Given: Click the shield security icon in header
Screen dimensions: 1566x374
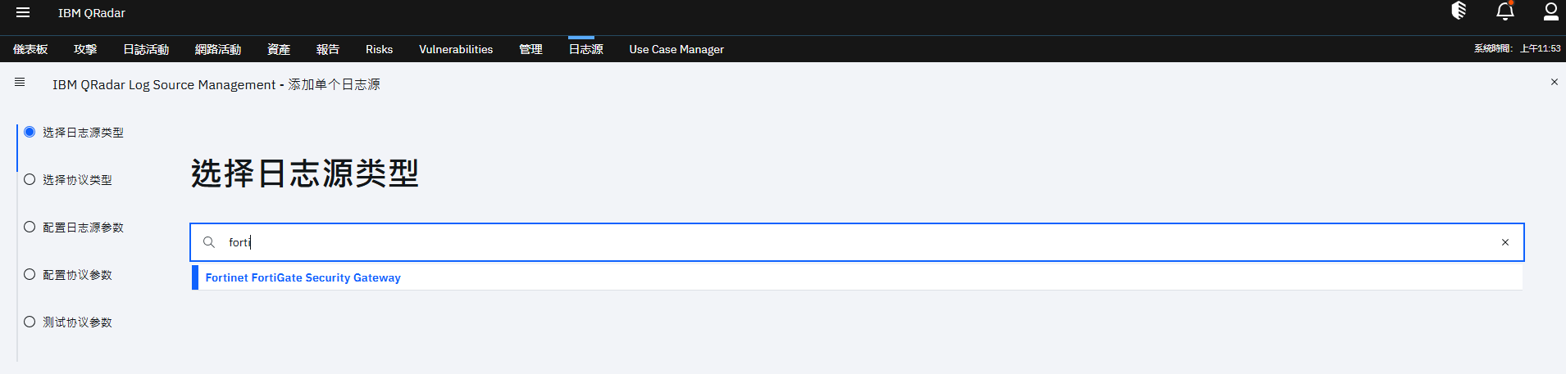Looking at the screenshot, I should [1459, 11].
